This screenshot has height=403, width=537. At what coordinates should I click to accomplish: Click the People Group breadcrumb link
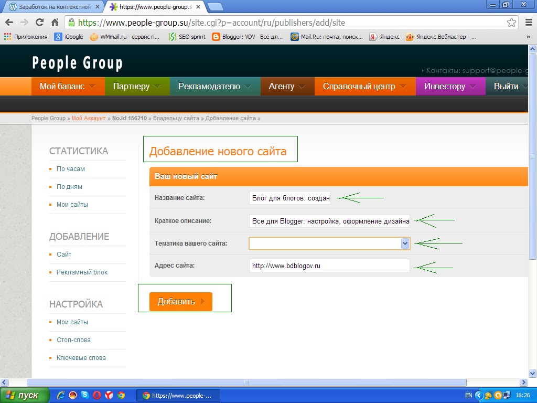(x=48, y=118)
